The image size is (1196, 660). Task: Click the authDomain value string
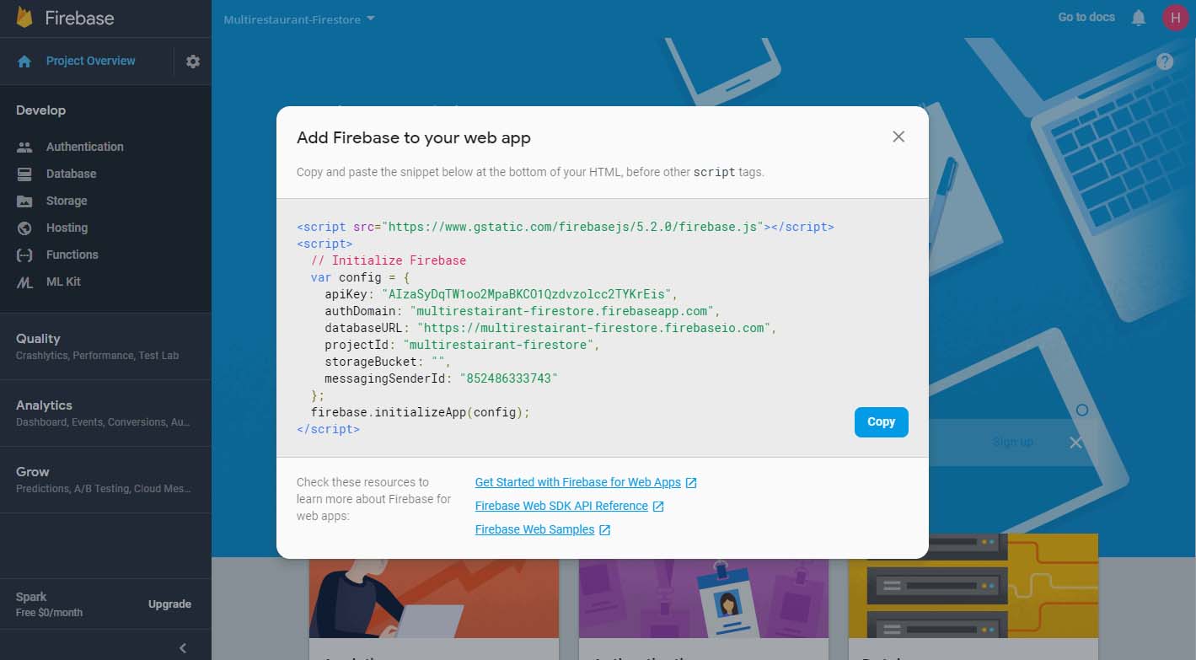click(x=560, y=311)
